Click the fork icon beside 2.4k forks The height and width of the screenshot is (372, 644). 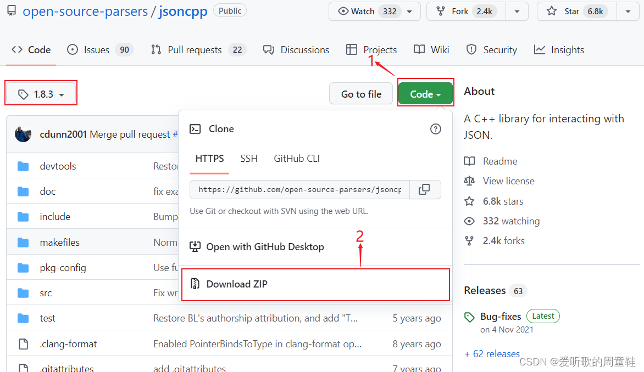(469, 241)
